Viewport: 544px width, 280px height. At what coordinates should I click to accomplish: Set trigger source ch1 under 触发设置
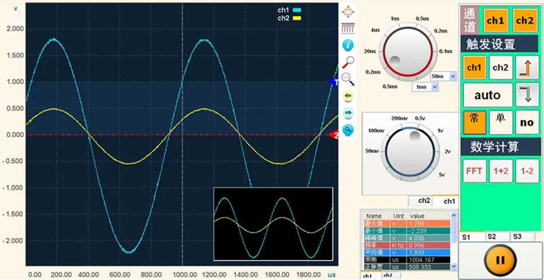point(474,68)
